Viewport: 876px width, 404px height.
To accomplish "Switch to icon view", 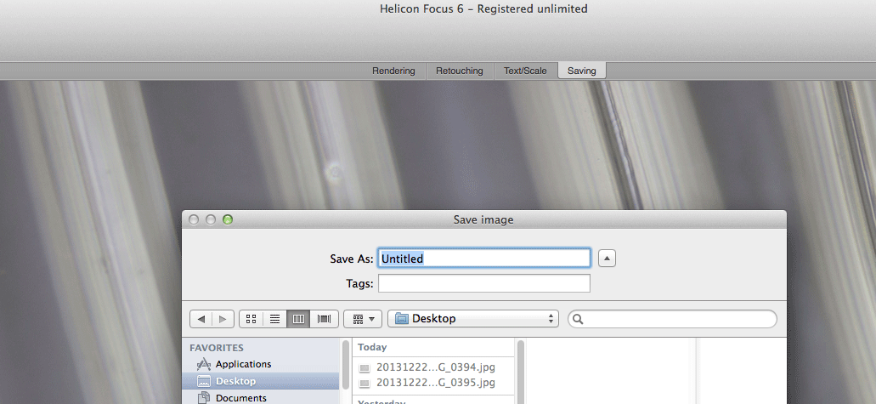I will [x=251, y=319].
